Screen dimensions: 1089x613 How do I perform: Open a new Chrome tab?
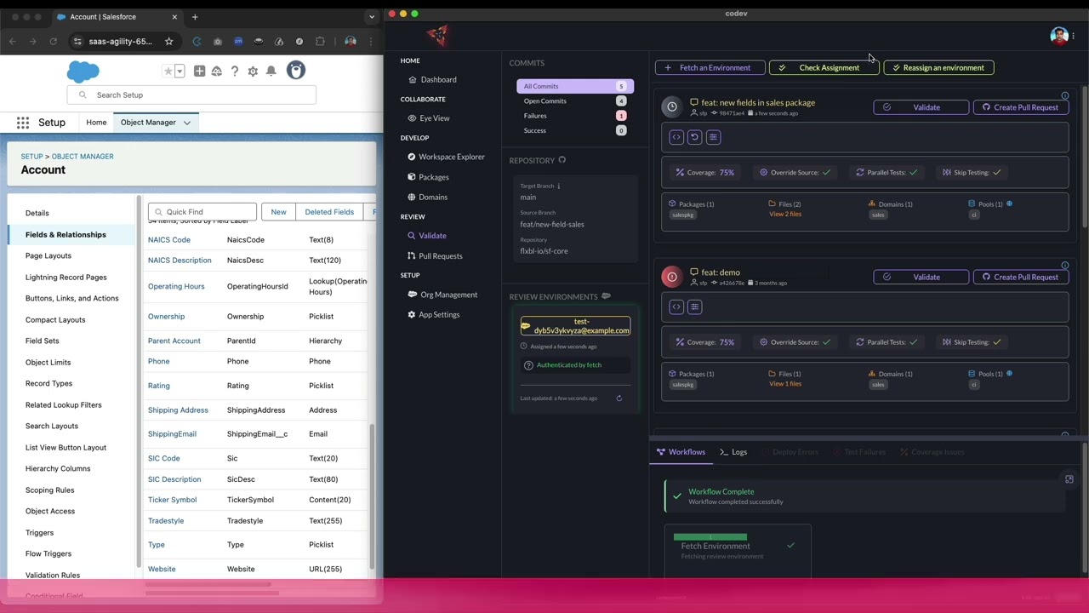click(x=195, y=17)
